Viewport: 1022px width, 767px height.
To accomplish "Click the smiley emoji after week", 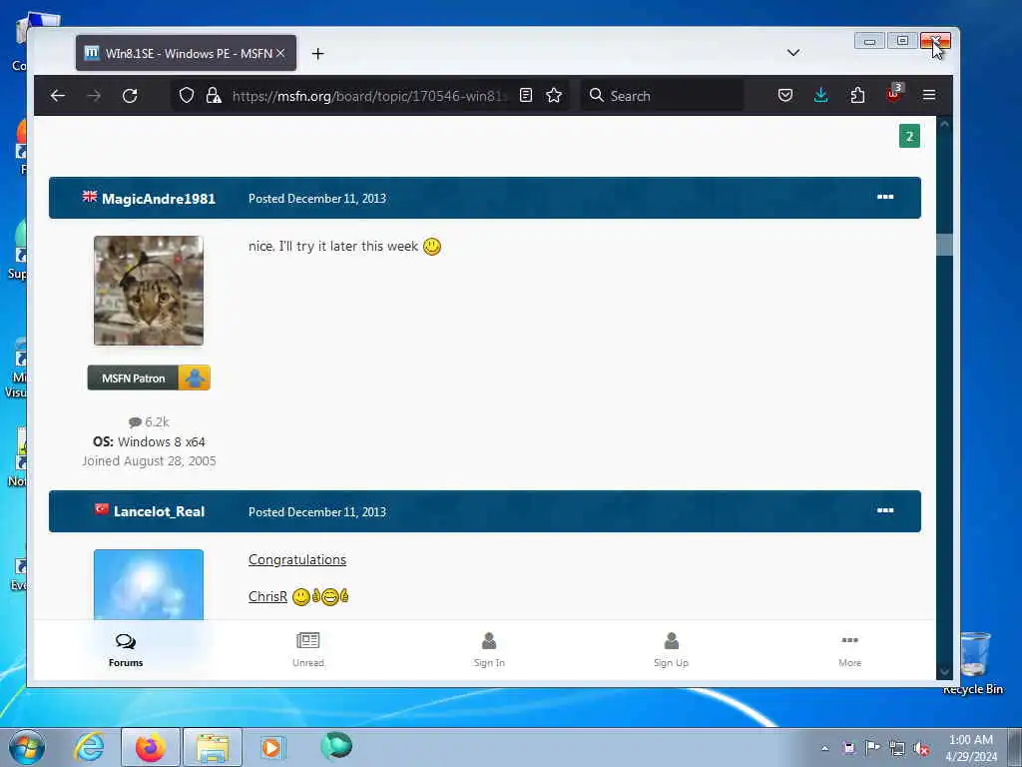I will tap(432, 247).
